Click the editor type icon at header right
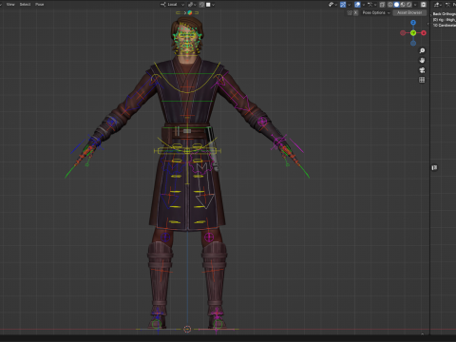The width and height of the screenshot is (456, 342). pos(424,5)
